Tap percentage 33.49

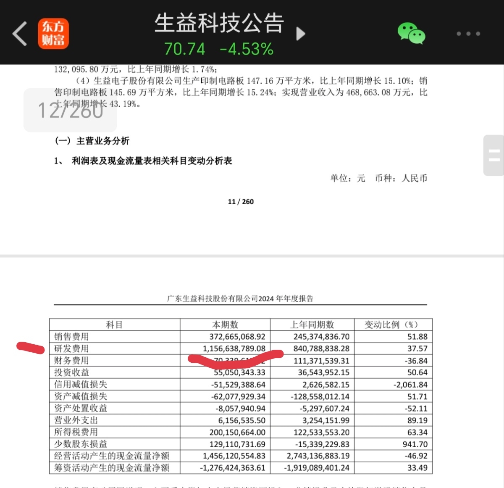(417, 468)
